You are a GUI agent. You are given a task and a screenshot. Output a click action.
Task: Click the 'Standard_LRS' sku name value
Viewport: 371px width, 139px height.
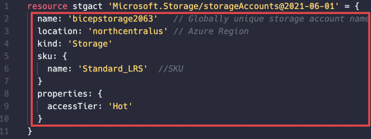pos(113,69)
